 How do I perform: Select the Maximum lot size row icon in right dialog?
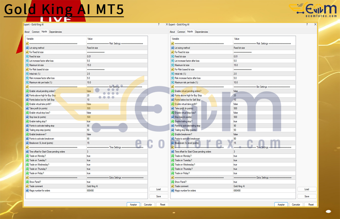[x=173, y=65]
